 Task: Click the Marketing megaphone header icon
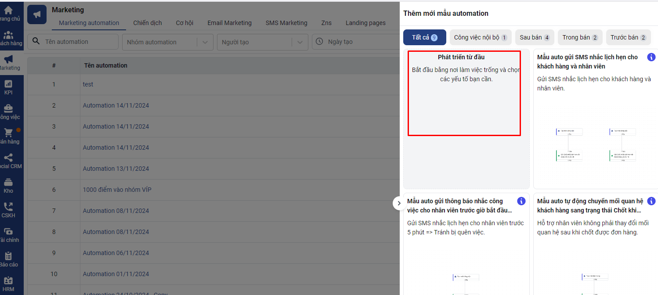pos(37,15)
